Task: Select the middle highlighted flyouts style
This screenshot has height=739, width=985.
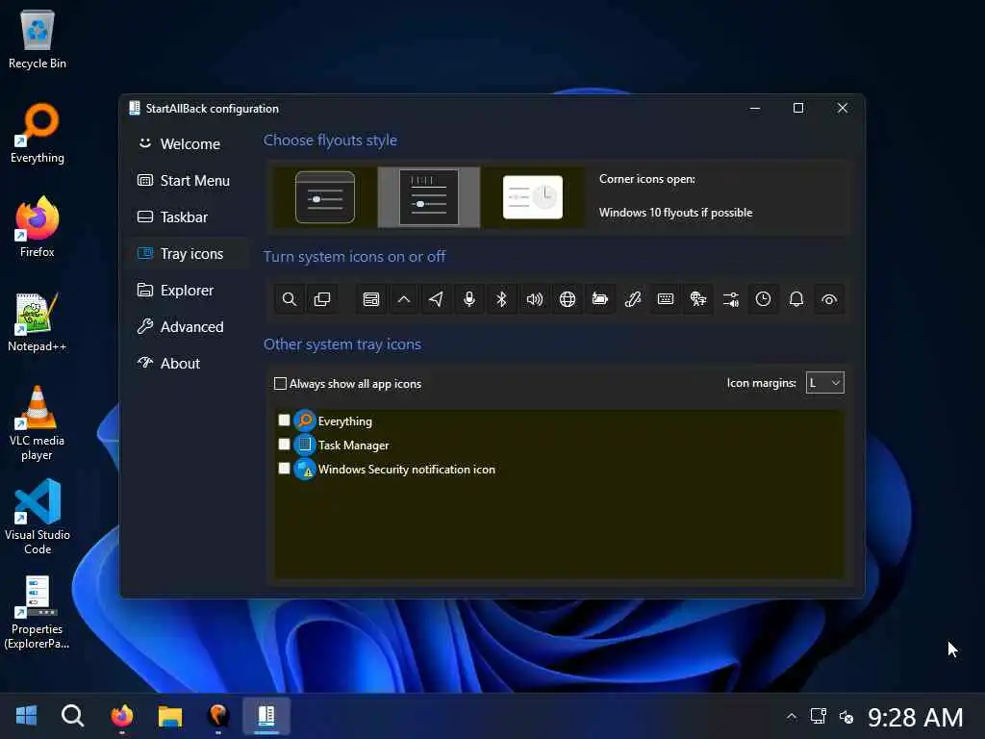Action: [x=428, y=197]
